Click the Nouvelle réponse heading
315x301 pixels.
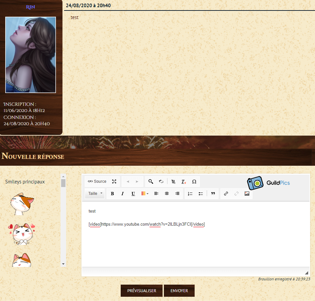click(x=33, y=156)
